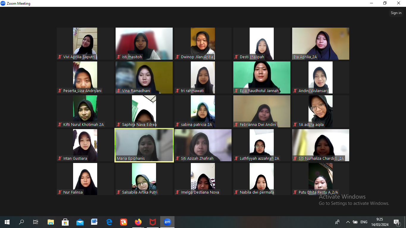Open File Explorer from taskbar
Viewport: 406px width, 228px height.
(51, 222)
